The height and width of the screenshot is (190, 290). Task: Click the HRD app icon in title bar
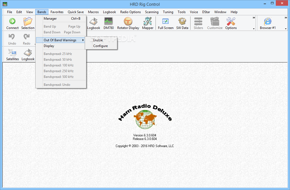5,4
